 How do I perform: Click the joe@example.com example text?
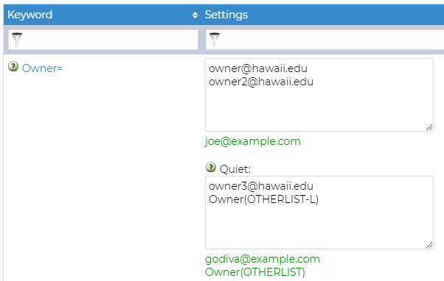click(253, 141)
